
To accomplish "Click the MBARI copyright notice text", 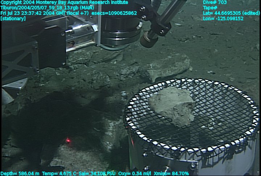I will click(64, 3).
